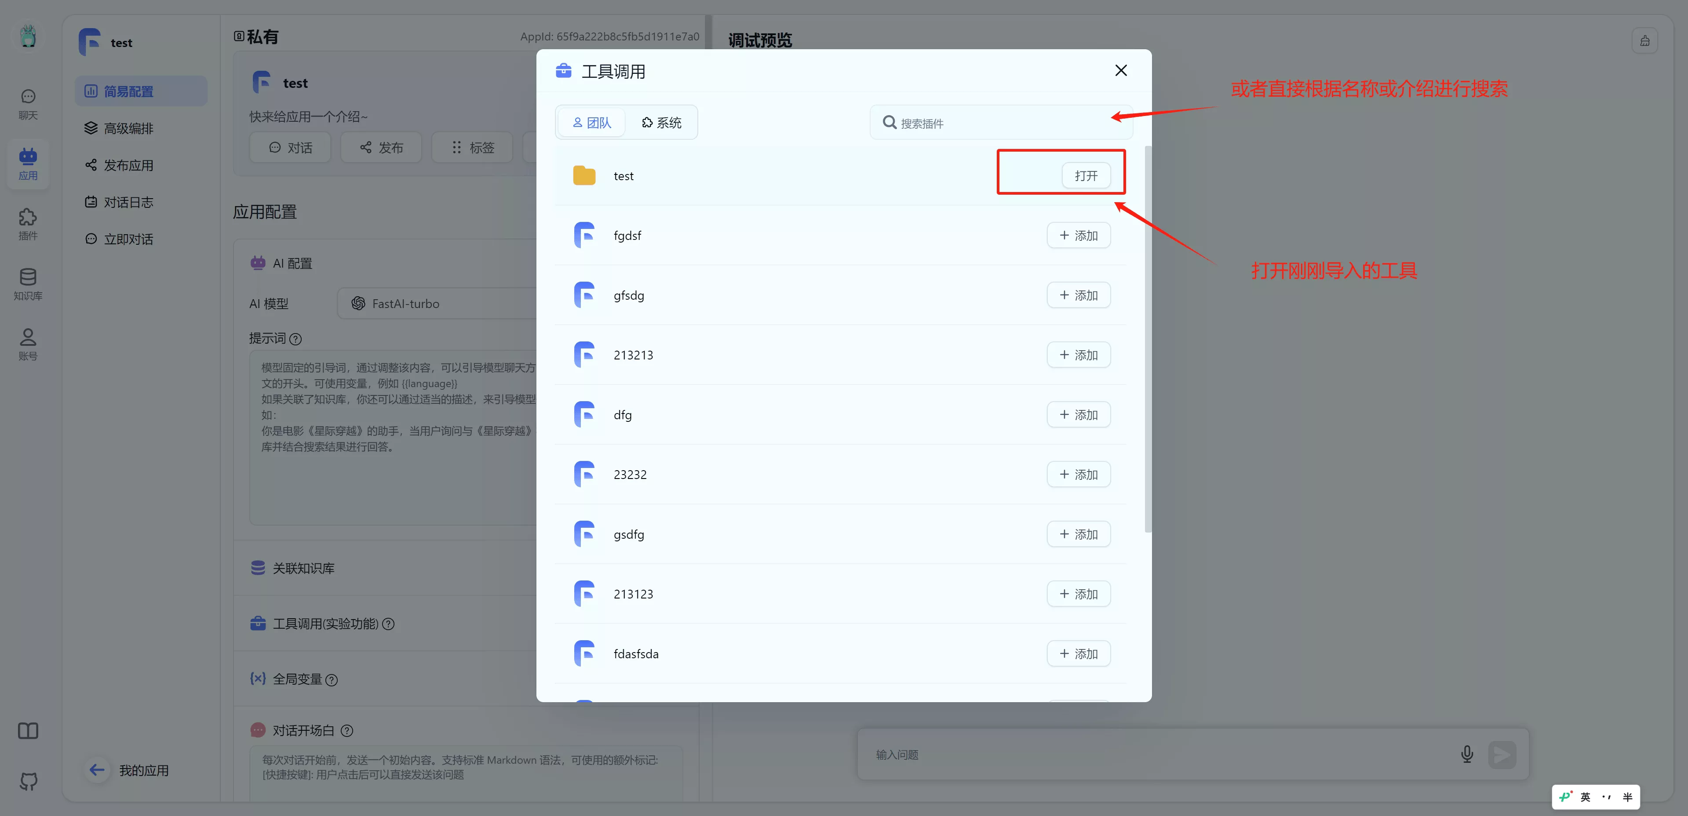Open the Chat (聊天) sidebar icon
1688x816 pixels.
click(28, 103)
